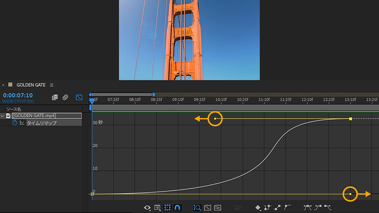Screen dimensions: 379x213
Task: Select the GOLDEN GATE.mp4 layer name
Action: [47, 116]
